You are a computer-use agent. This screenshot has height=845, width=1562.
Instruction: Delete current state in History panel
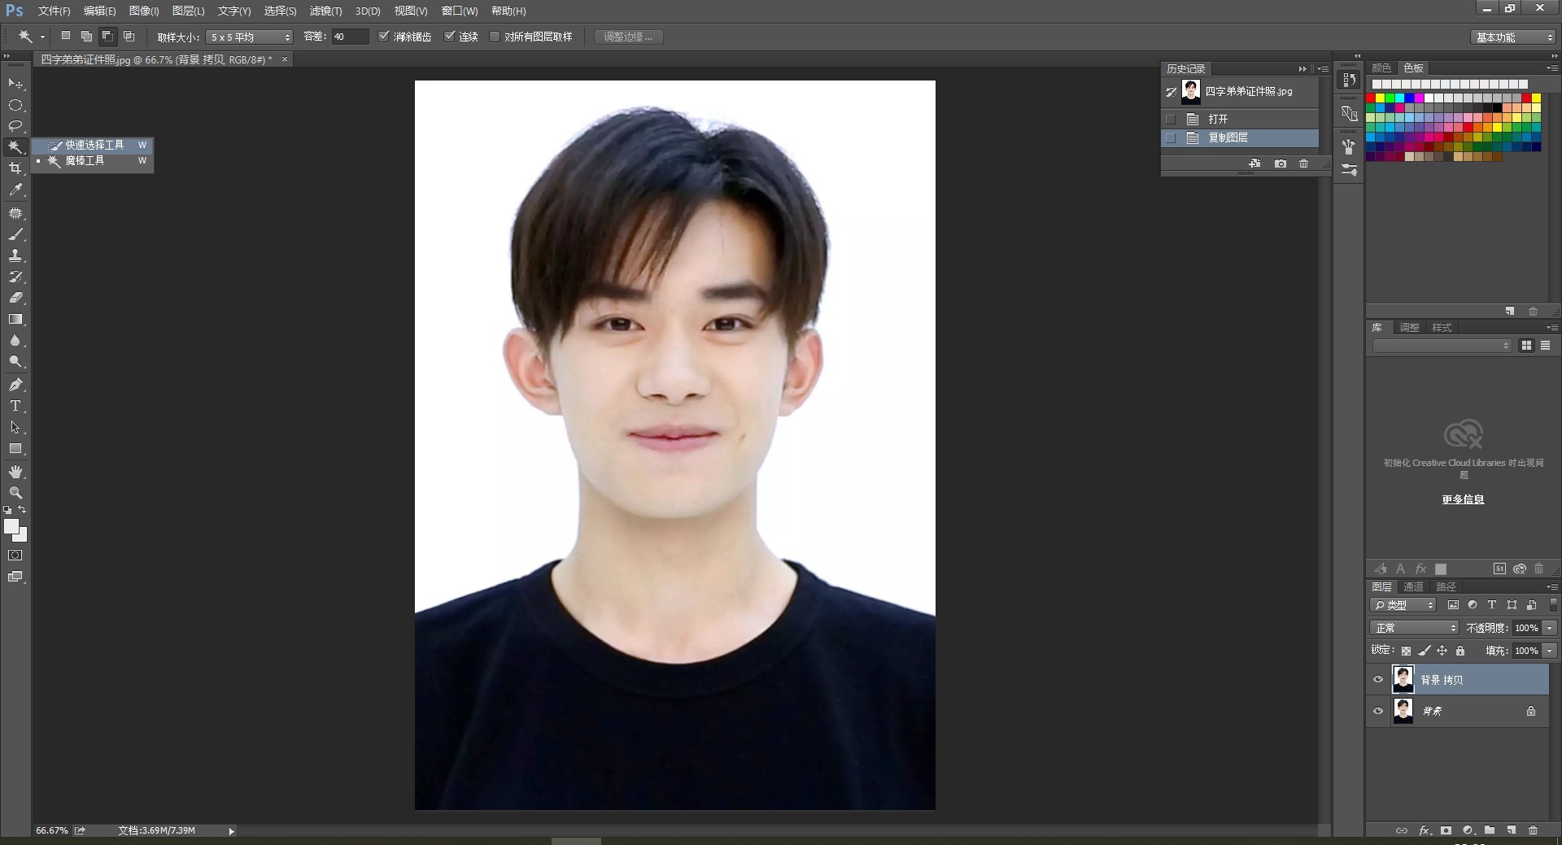point(1303,163)
